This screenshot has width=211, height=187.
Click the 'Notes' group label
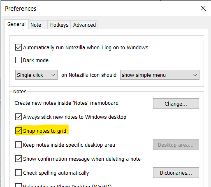[x=20, y=92]
